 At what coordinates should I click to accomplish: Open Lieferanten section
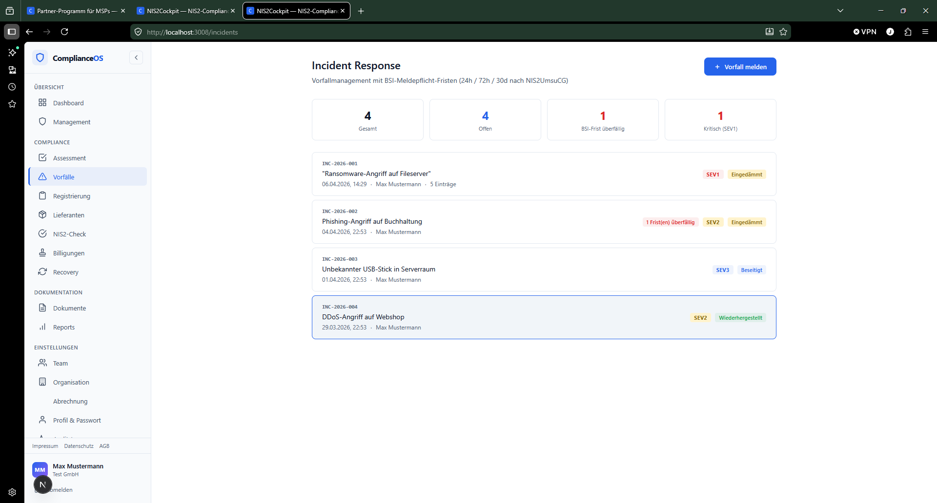point(69,215)
